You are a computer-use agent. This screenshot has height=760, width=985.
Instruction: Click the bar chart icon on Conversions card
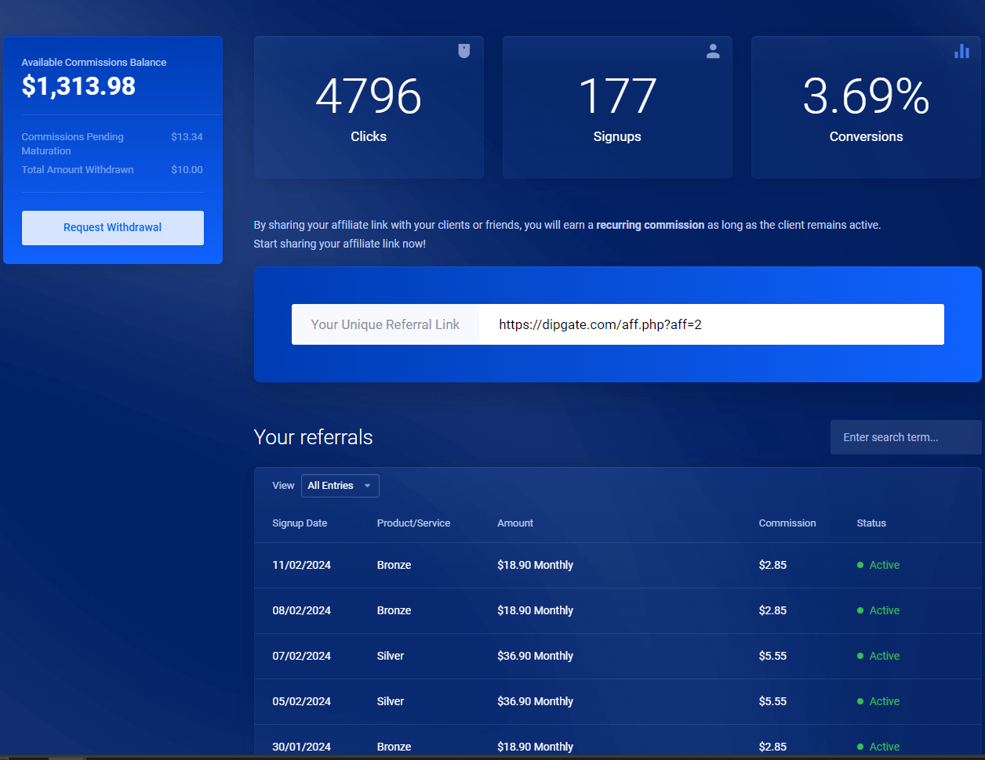click(x=961, y=50)
